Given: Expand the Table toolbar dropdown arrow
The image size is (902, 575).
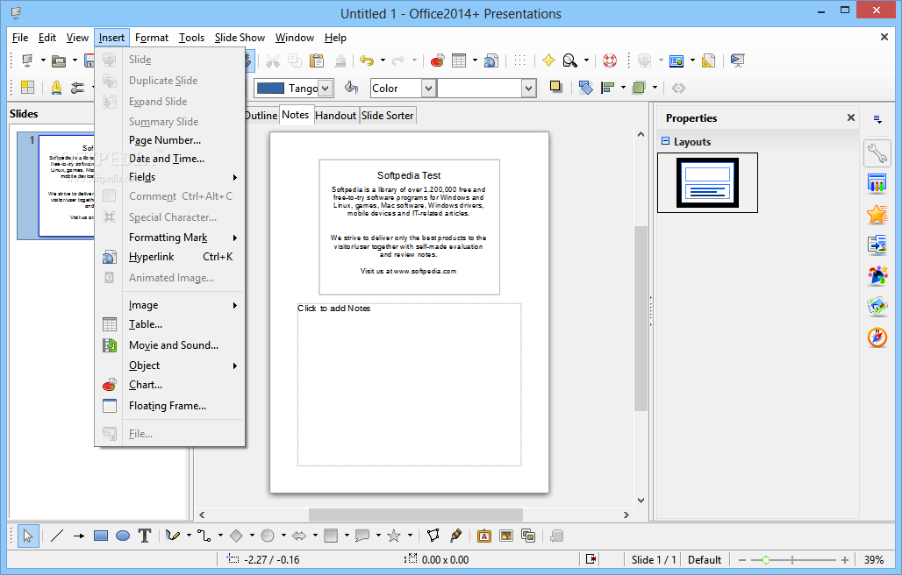Looking at the screenshot, I should pos(475,60).
